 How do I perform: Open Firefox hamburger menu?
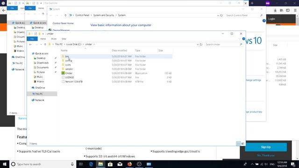pos(295,10)
